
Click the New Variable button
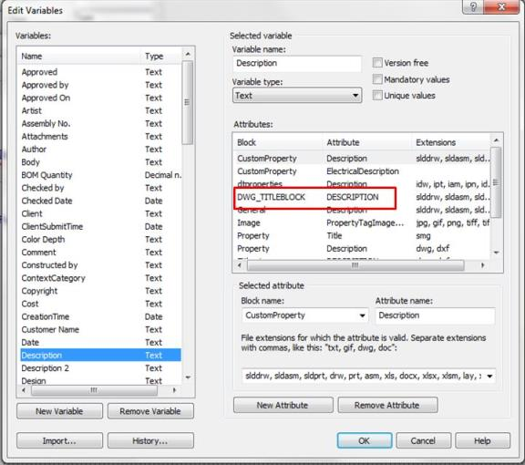(59, 411)
